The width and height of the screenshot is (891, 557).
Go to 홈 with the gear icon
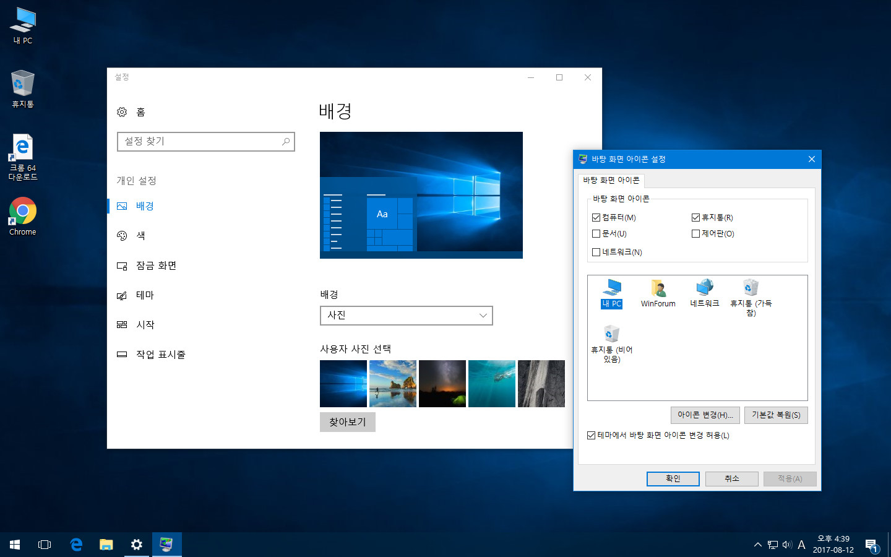[x=131, y=112]
